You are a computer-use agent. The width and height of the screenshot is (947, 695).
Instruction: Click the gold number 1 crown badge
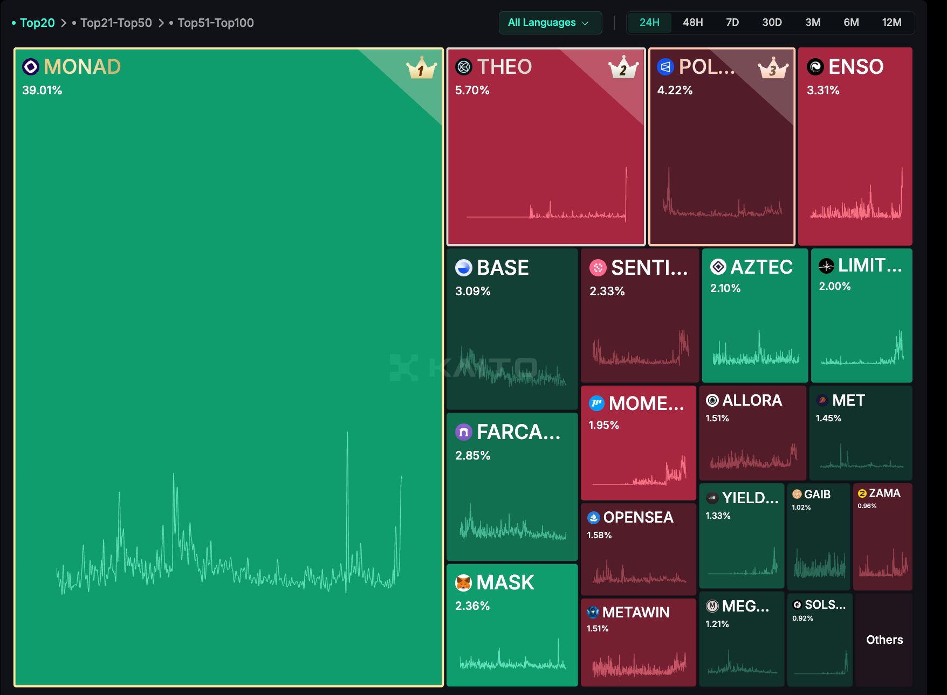(x=421, y=69)
